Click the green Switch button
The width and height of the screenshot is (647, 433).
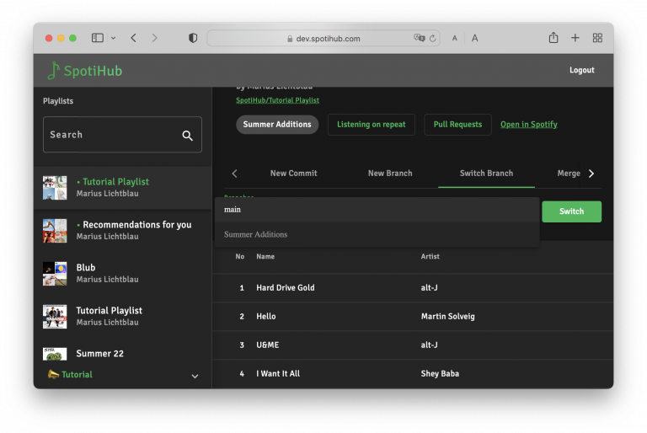(x=571, y=211)
